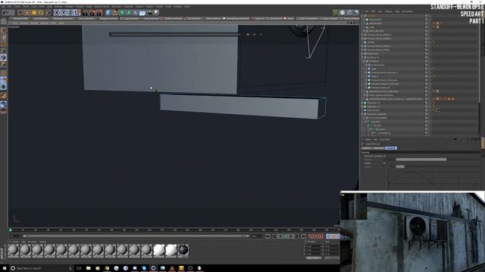Image resolution: width=485 pixels, height=272 pixels.
Task: Select the orange-named top object in Object Manager
Action: tap(371, 16)
